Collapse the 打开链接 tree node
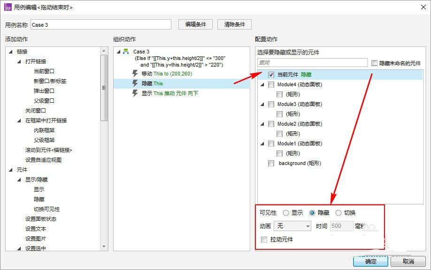The width and height of the screenshot is (431, 270). 19,61
